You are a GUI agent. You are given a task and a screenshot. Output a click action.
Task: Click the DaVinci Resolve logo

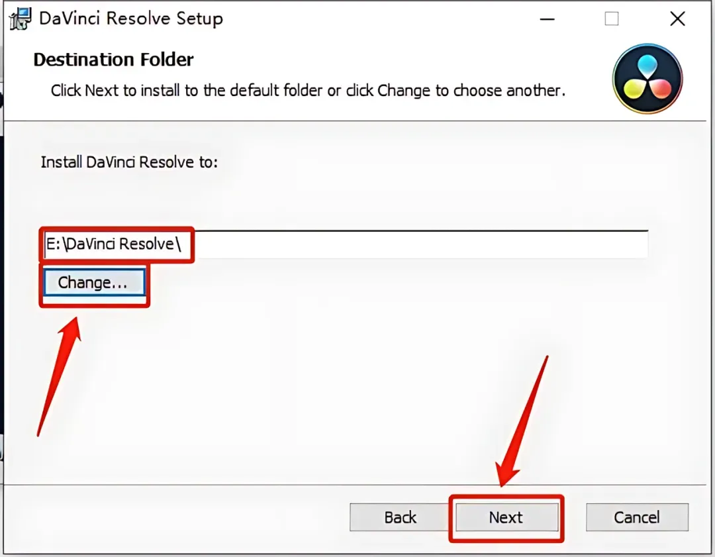tap(647, 78)
